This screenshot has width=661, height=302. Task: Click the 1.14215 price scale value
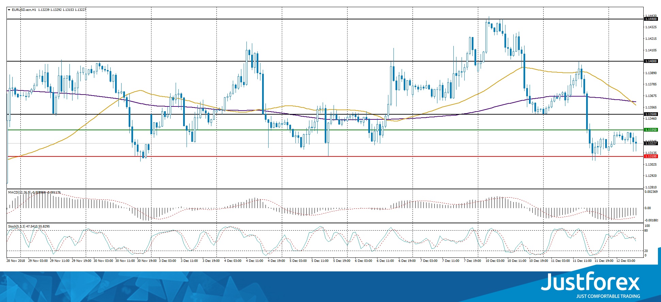click(x=651, y=39)
